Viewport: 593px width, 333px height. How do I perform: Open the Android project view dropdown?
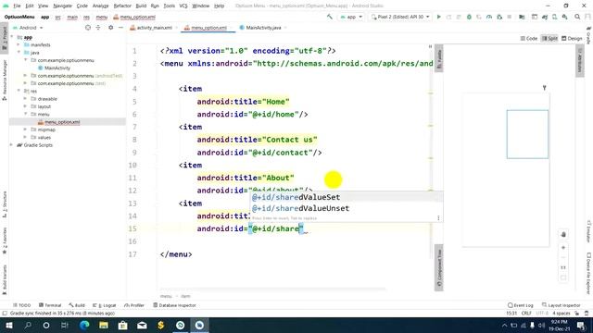(28, 28)
